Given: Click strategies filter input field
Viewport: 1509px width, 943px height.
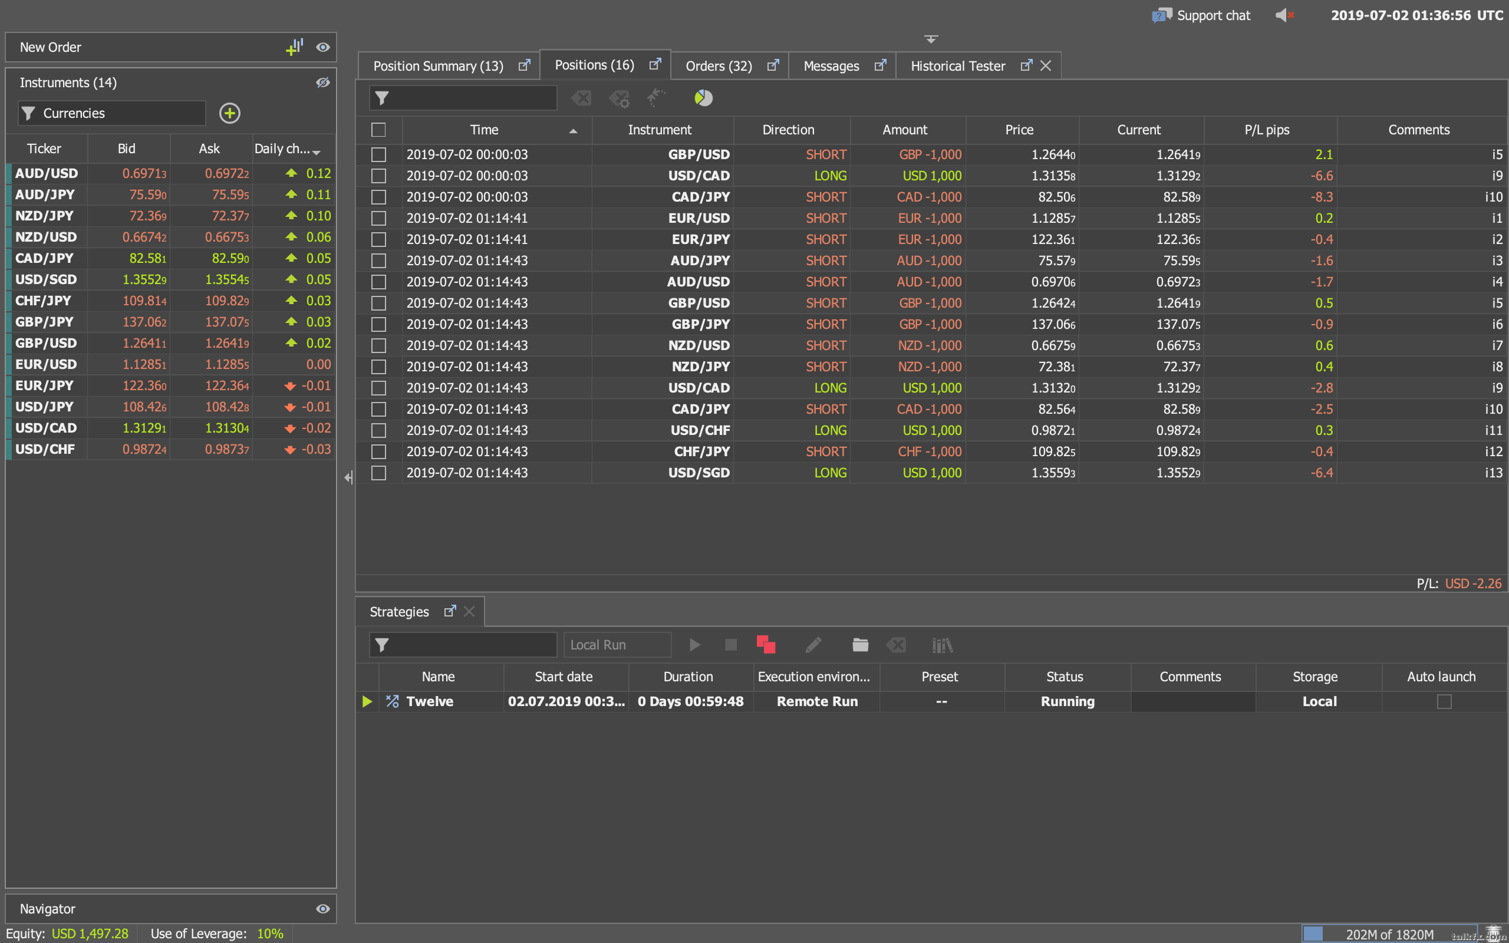Looking at the screenshot, I should [x=463, y=645].
